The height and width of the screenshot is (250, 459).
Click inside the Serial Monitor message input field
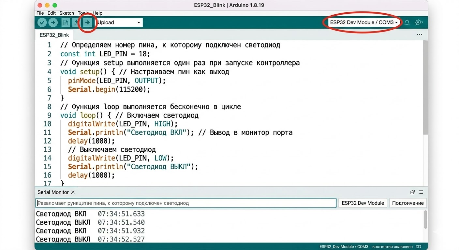coord(186,203)
